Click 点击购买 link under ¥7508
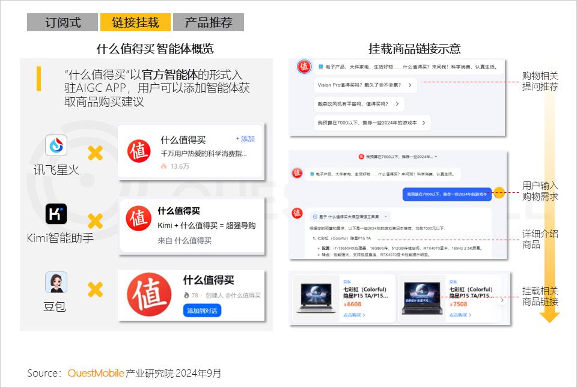This screenshot has height=388, width=577. [460, 315]
